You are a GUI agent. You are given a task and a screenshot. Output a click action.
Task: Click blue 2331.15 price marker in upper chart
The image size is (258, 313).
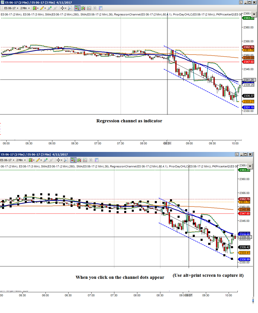[248, 107]
